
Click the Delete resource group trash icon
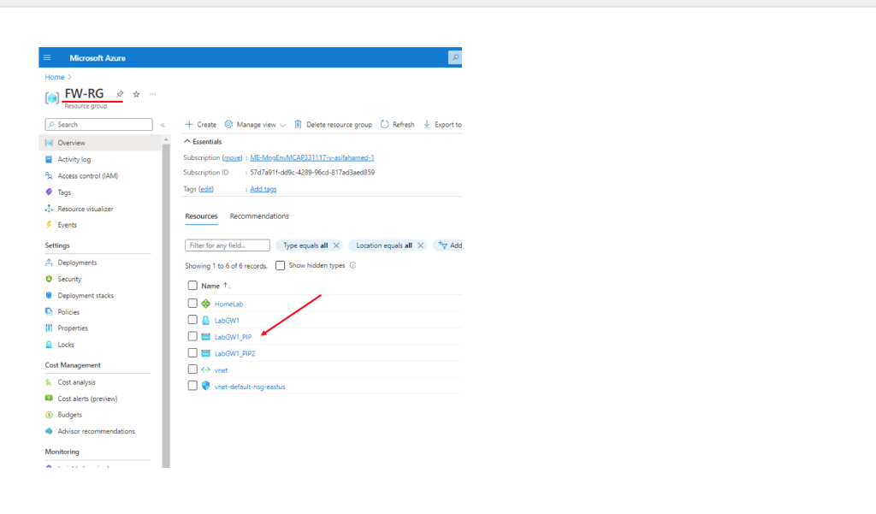(x=298, y=125)
